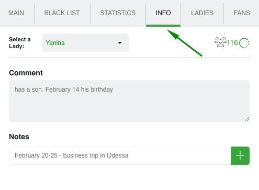The height and width of the screenshot is (190, 259).
Task: Go to the STATISTICS tab
Action: point(118,13)
